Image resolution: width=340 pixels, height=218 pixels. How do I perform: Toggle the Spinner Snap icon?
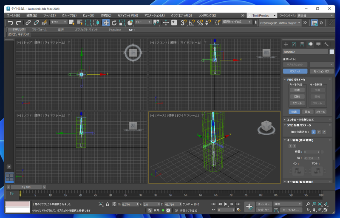tap(208, 22)
